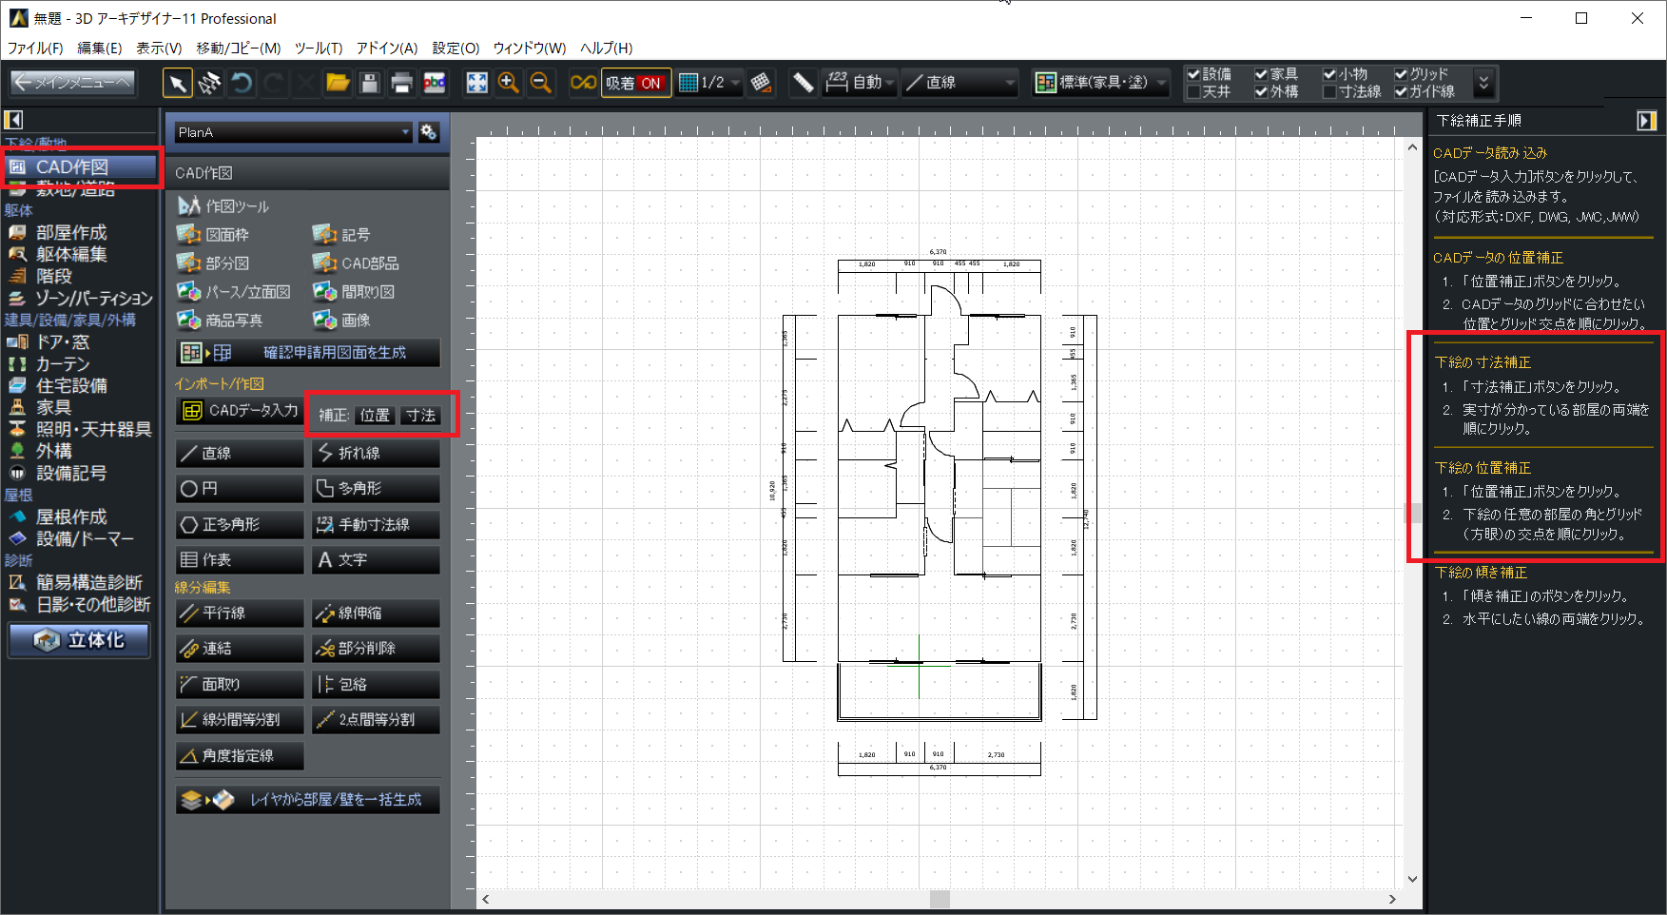
Task: Toggle the 寸法線 checkbox
Action: click(x=1330, y=92)
